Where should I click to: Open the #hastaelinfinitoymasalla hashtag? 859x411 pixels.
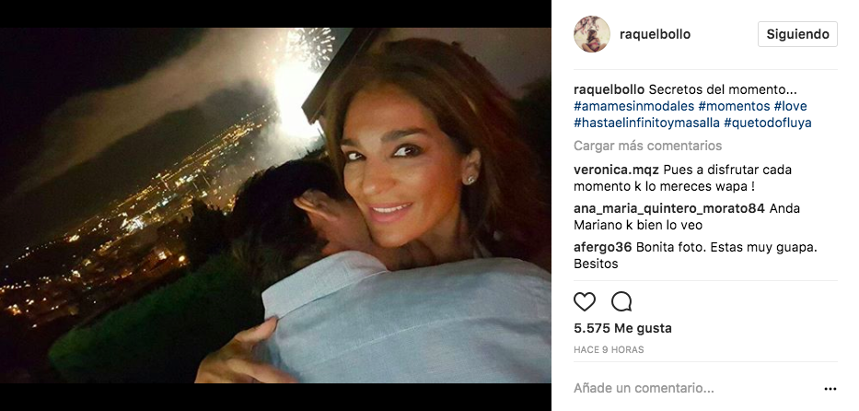646,123
